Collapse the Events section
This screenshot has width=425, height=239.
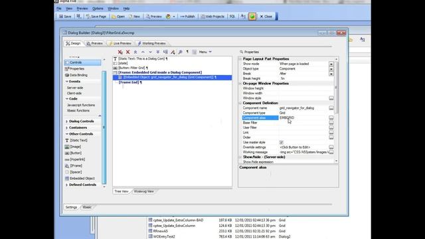pos(66,82)
